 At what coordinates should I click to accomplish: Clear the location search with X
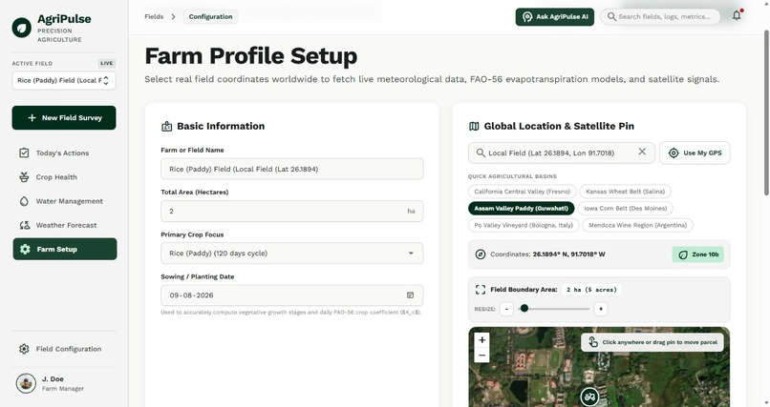(642, 152)
